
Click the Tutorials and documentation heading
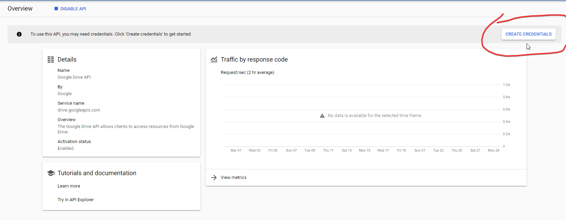[x=97, y=173]
